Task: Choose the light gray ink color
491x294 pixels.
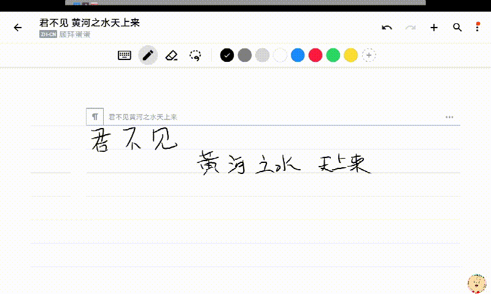Action: click(x=263, y=55)
